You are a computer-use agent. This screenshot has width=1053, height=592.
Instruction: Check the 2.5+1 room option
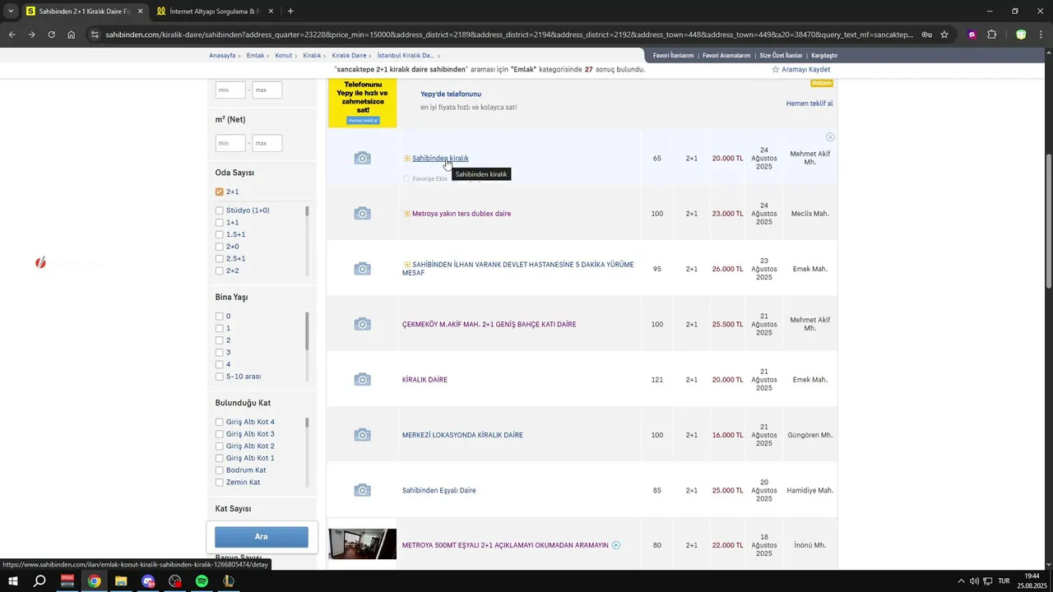point(220,258)
